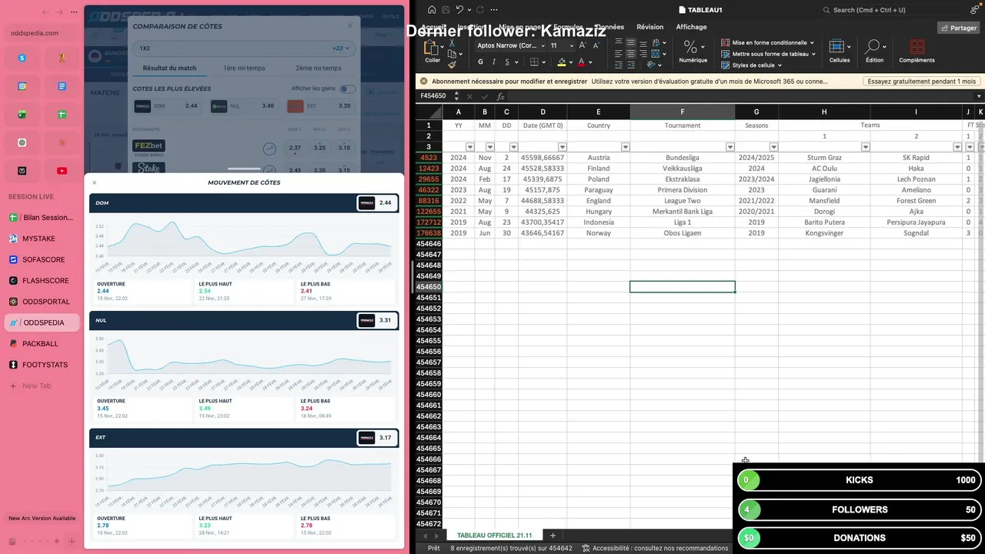Screen dimensions: 985x554
Task: Select cell containing Sturm Graz
Action: click(x=823, y=158)
